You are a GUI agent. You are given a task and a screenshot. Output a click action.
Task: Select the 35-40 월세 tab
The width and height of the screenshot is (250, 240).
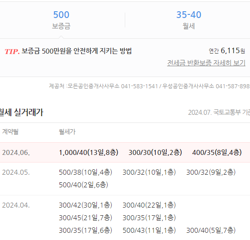(189, 20)
